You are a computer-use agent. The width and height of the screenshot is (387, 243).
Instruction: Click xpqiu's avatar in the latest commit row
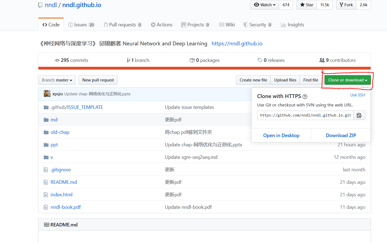coord(47,93)
